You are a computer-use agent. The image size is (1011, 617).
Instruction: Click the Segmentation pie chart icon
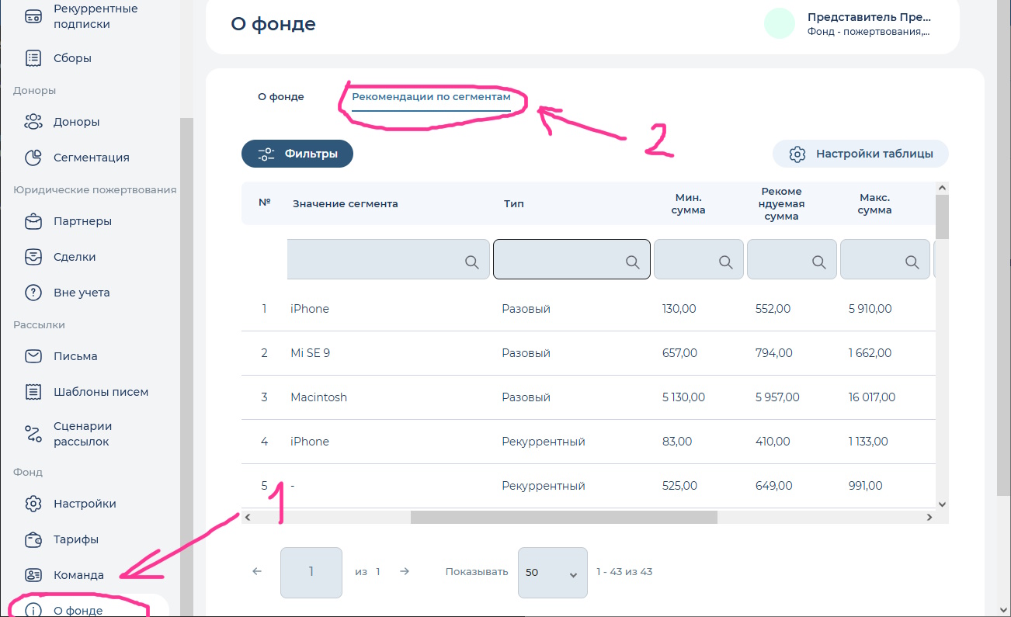pos(33,158)
